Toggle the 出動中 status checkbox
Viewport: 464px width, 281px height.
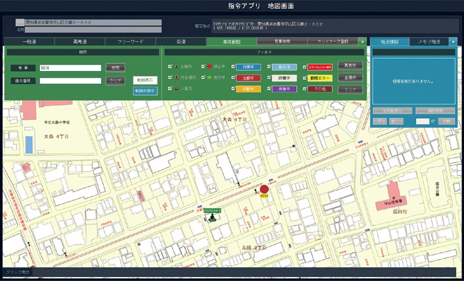(233, 78)
